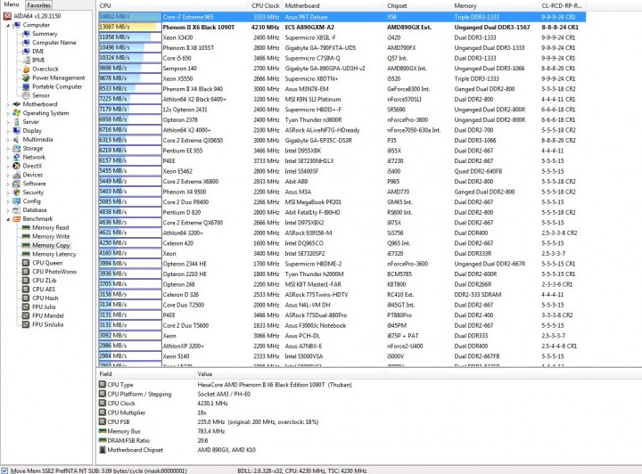This screenshot has height=474, width=642.
Task: Click the Sensor icon
Action: click(x=26, y=95)
